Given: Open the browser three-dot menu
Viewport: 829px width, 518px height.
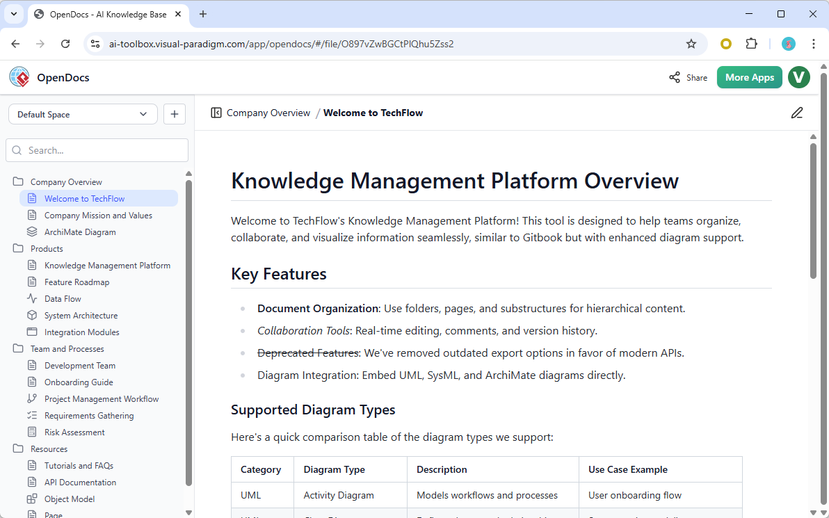Looking at the screenshot, I should [813, 43].
